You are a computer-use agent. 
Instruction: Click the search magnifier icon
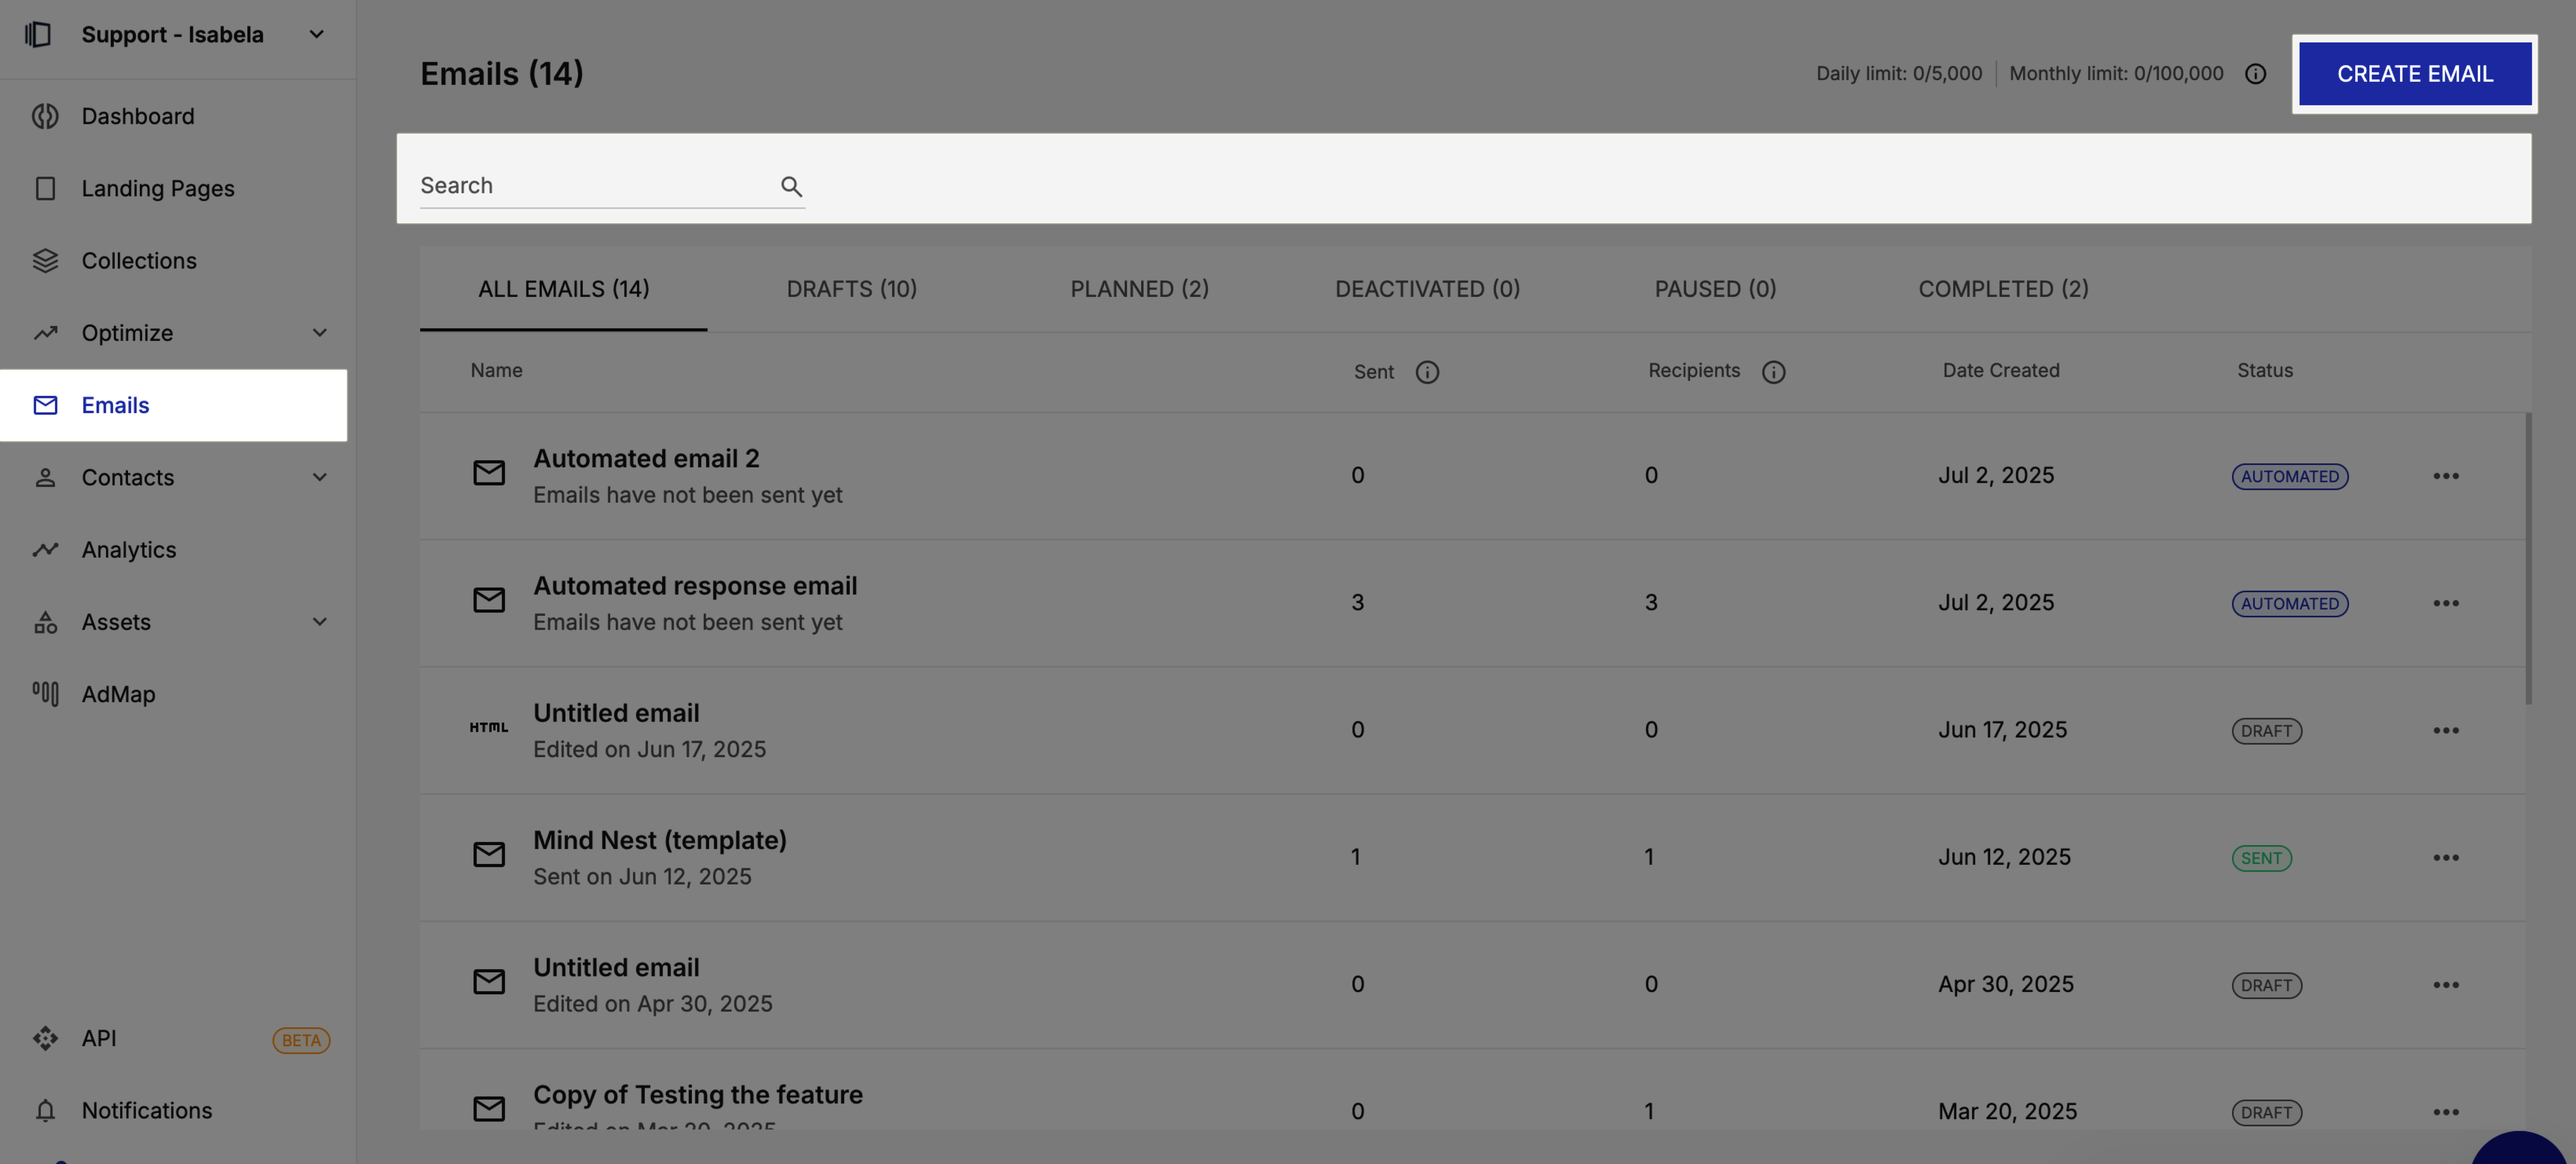click(x=791, y=186)
